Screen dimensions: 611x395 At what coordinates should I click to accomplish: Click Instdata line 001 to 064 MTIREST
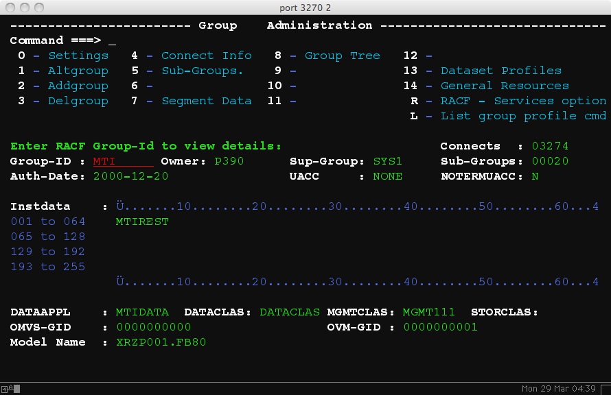[143, 222]
